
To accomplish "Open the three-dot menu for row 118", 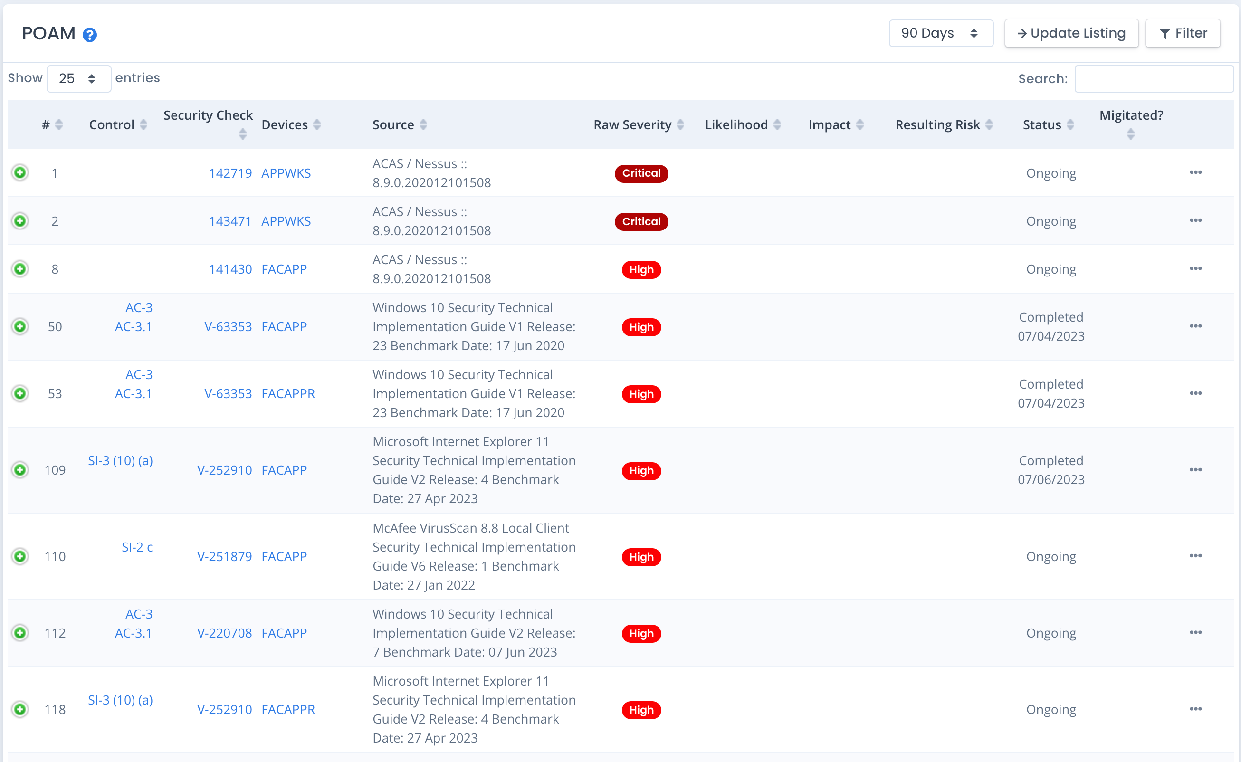I will 1196,709.
